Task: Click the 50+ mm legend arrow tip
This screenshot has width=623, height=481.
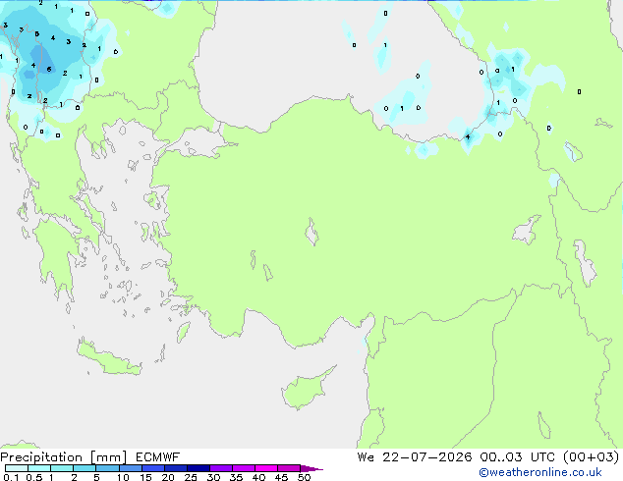Action: (x=311, y=468)
